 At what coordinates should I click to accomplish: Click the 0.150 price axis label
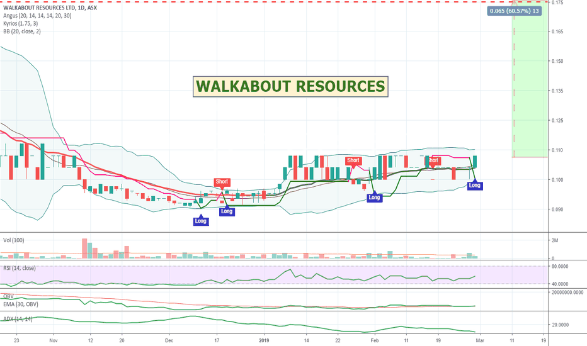(557, 61)
